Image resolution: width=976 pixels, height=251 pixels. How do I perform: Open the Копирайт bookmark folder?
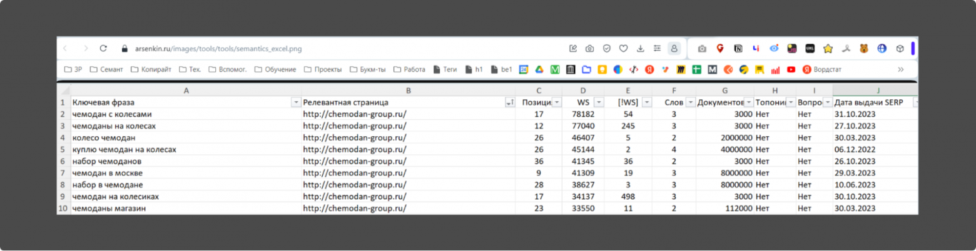(x=151, y=69)
